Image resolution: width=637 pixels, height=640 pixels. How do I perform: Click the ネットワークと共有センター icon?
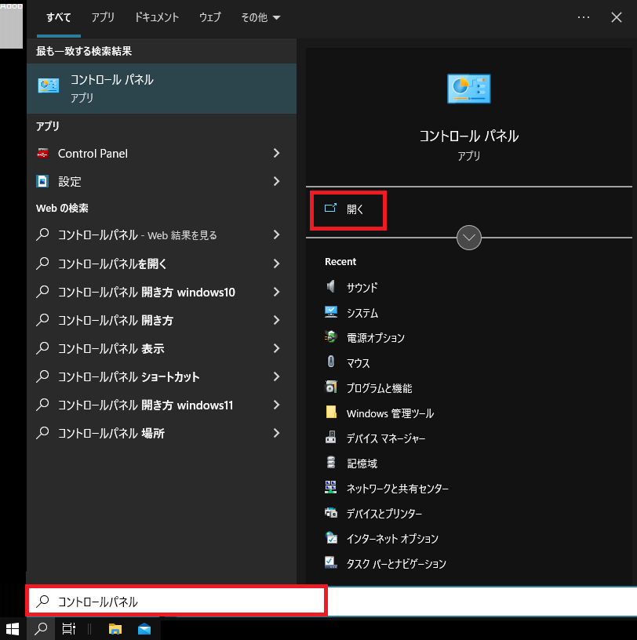[x=331, y=488]
